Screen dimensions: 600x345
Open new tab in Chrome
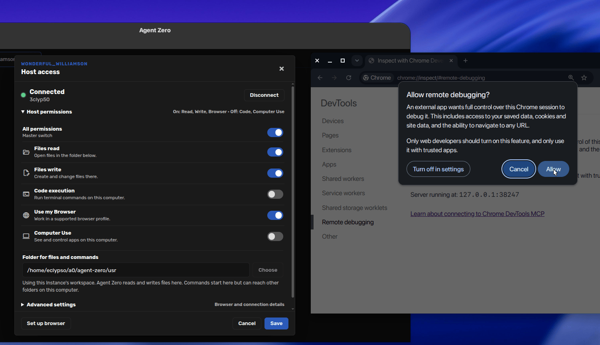465,61
